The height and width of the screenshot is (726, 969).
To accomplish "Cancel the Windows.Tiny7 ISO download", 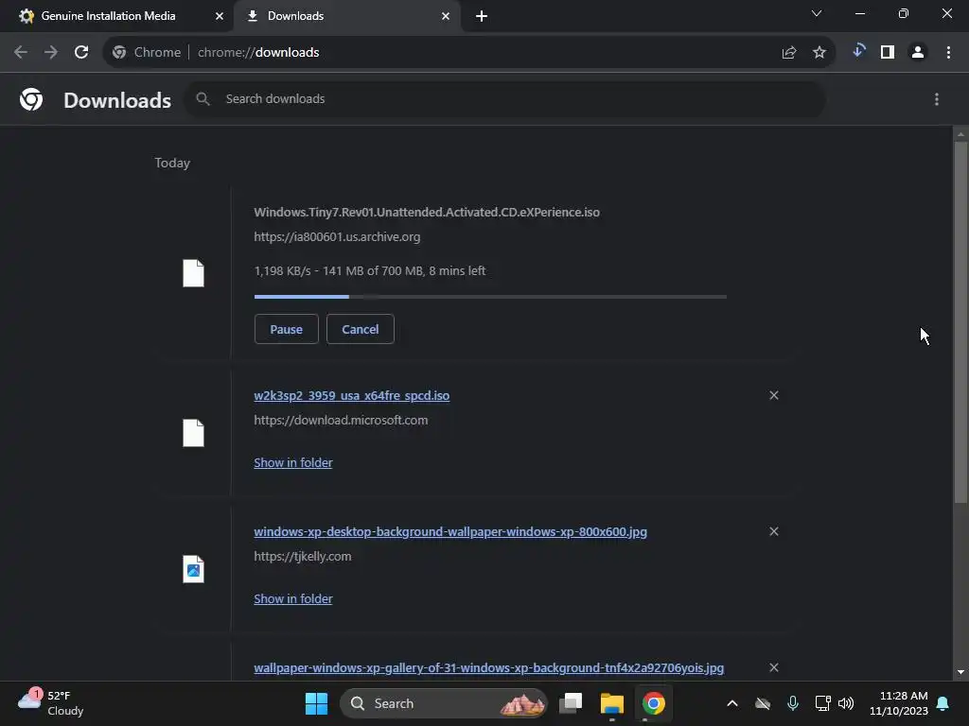I will [361, 329].
